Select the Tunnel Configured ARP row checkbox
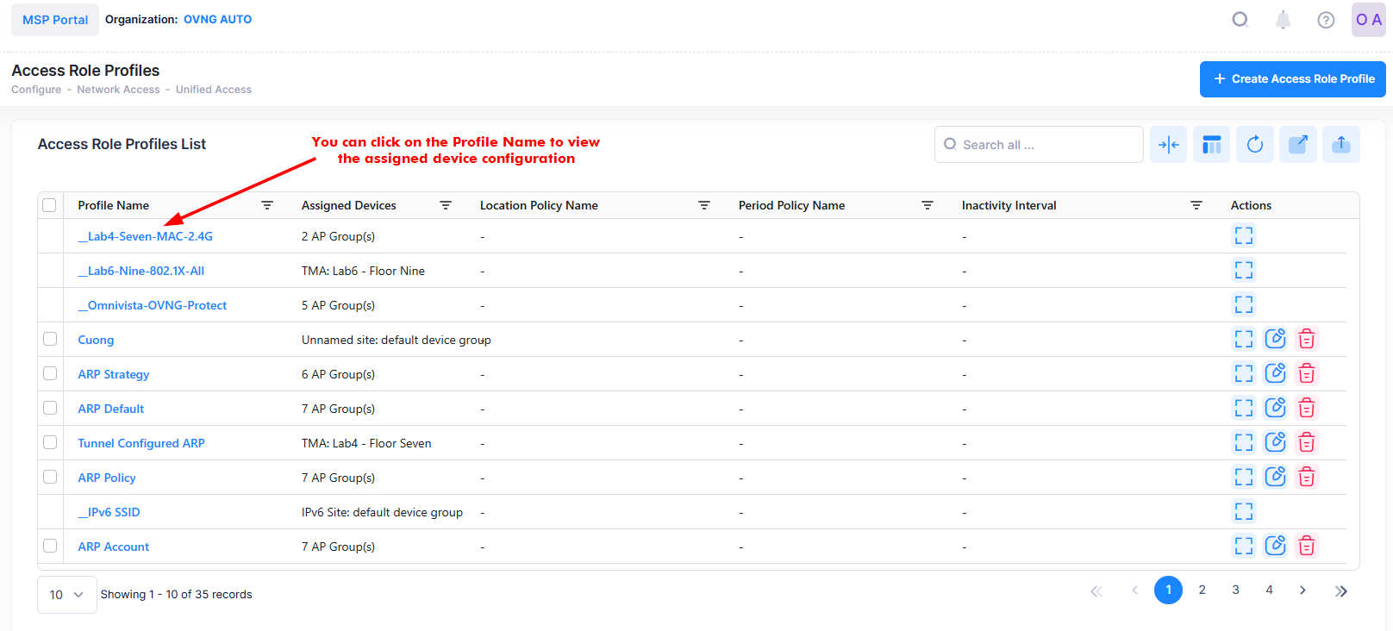This screenshot has height=631, width=1393. 50,442
